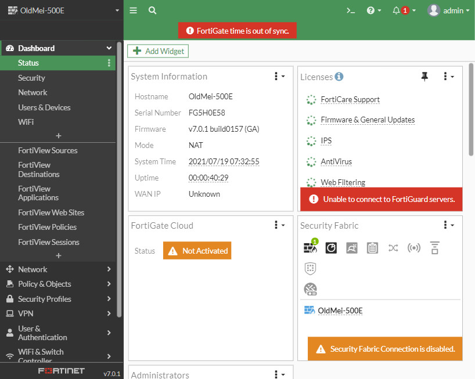Open the IPS license link

326,141
